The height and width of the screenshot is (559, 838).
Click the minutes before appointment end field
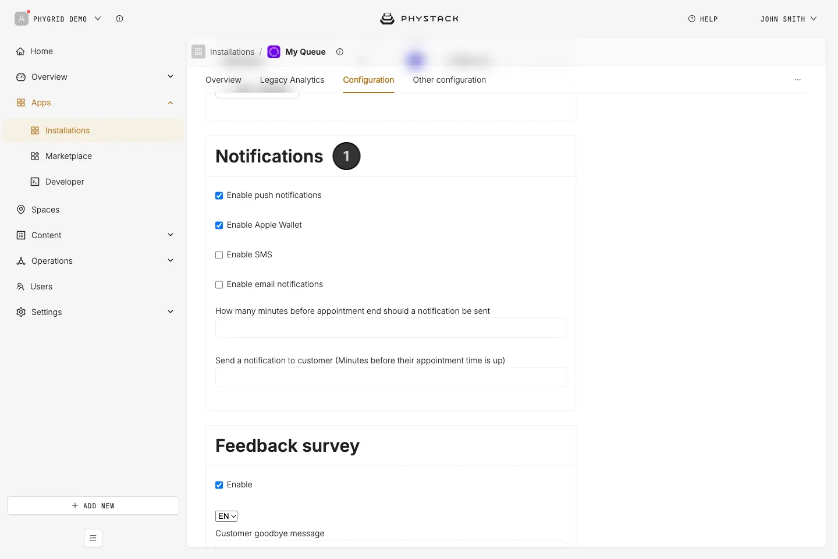[390, 328]
